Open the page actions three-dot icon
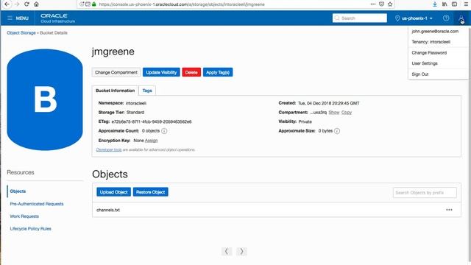Image resolution: width=471 pixels, height=265 pixels. (373, 4)
